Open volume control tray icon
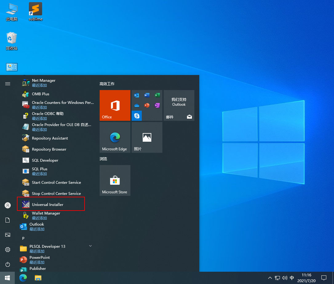The image size is (334, 284). (284, 278)
